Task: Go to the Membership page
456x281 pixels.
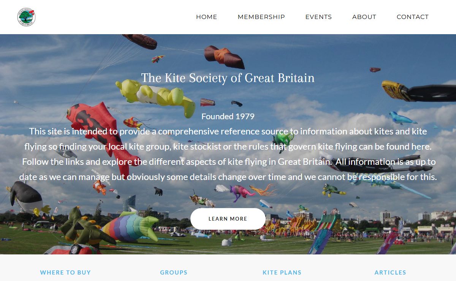Action: click(261, 17)
